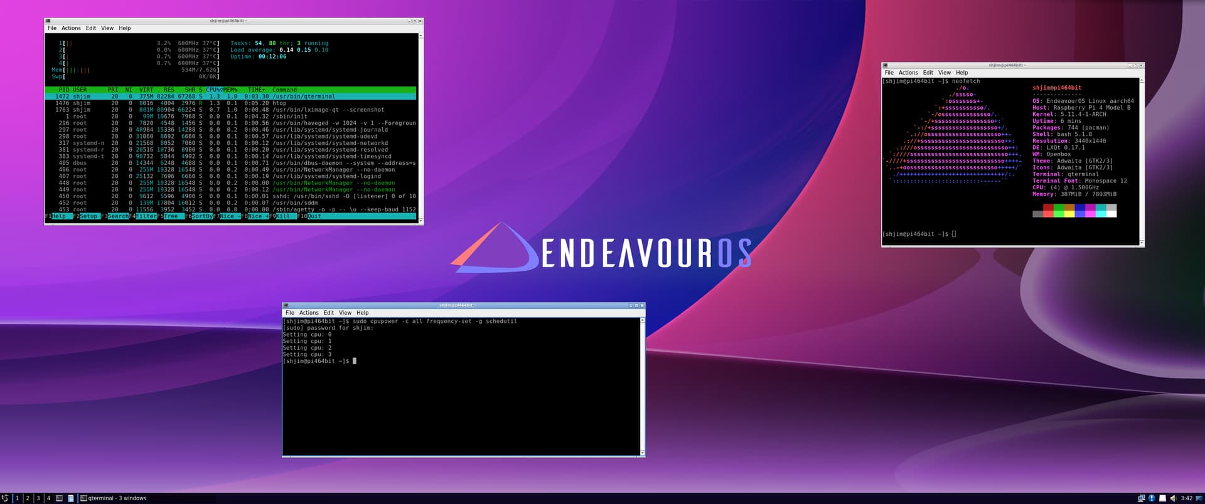1205x504 pixels.
Task: Open the Actions menu in the neofetch window
Action: pyautogui.click(x=908, y=73)
